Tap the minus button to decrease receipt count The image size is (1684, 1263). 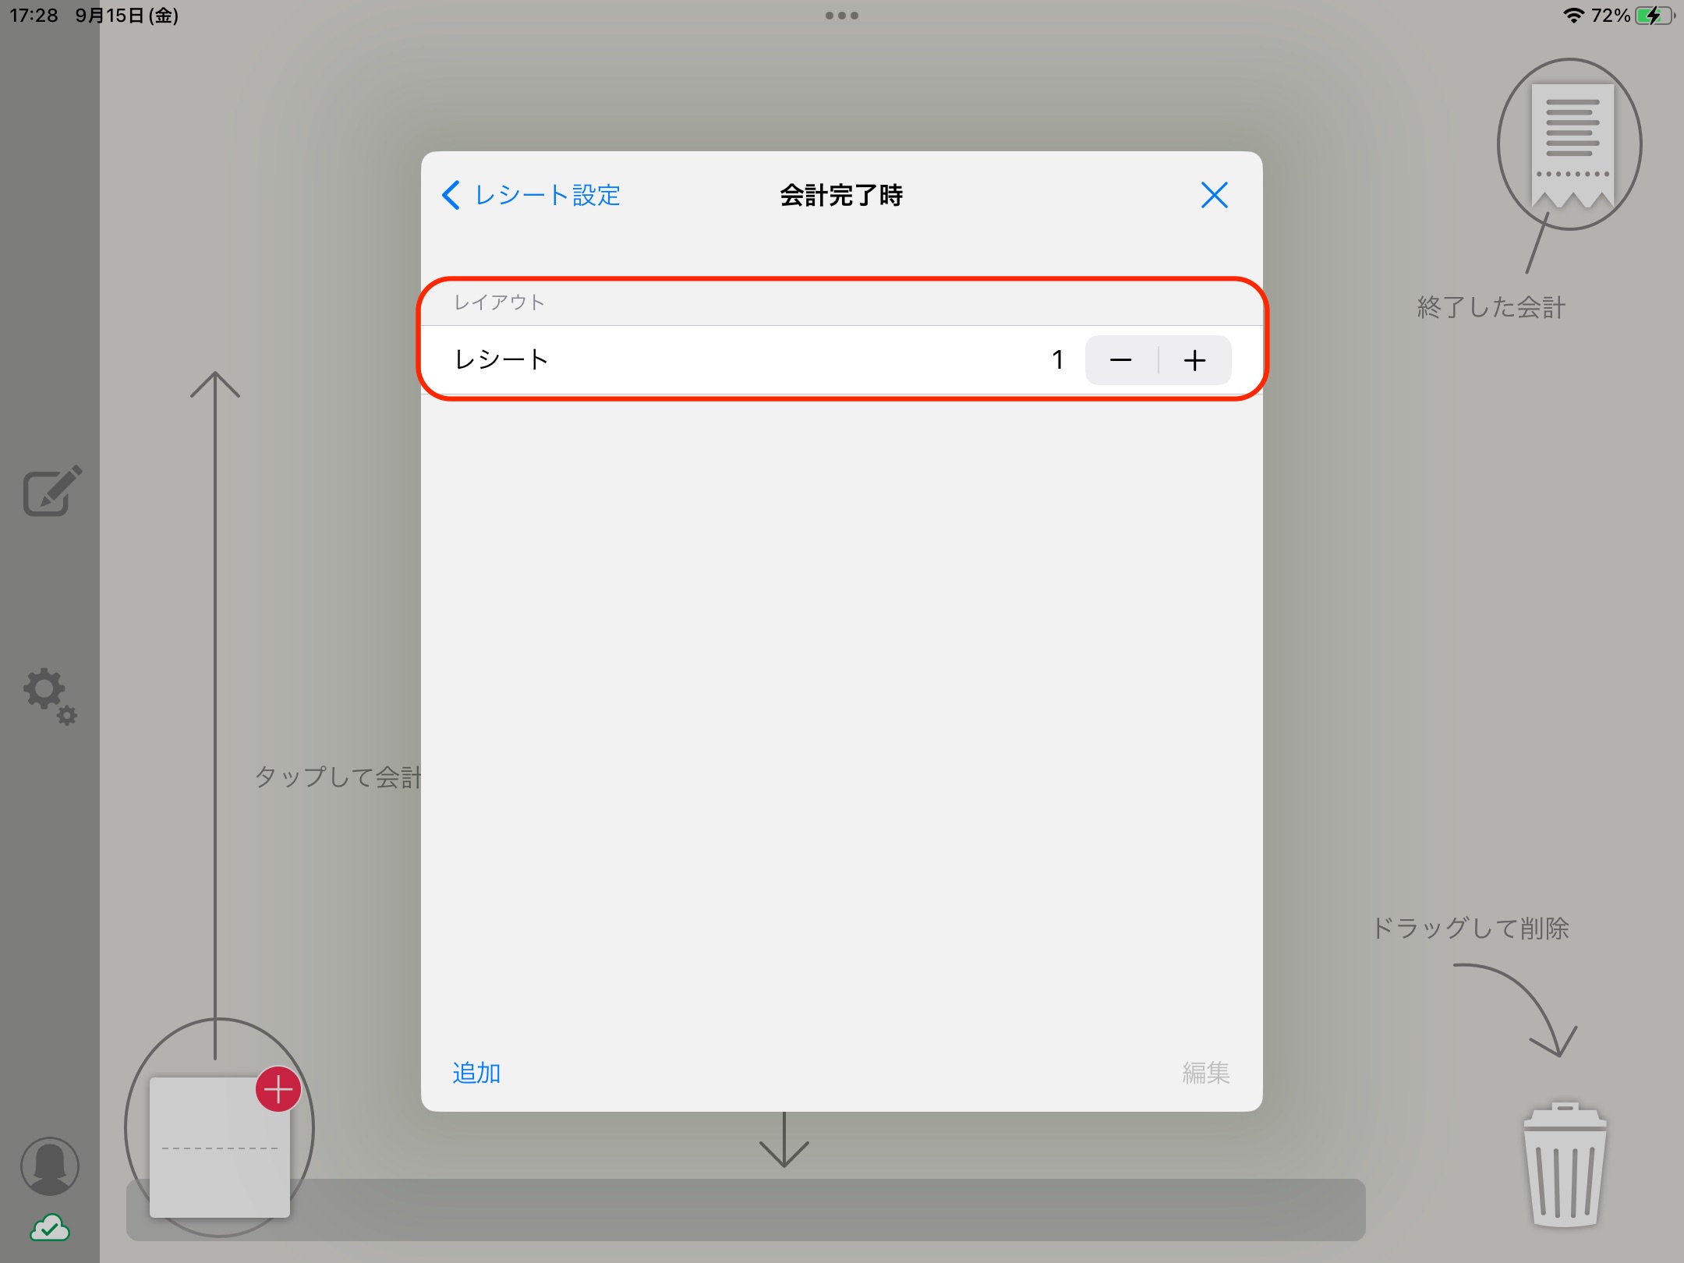tap(1121, 360)
